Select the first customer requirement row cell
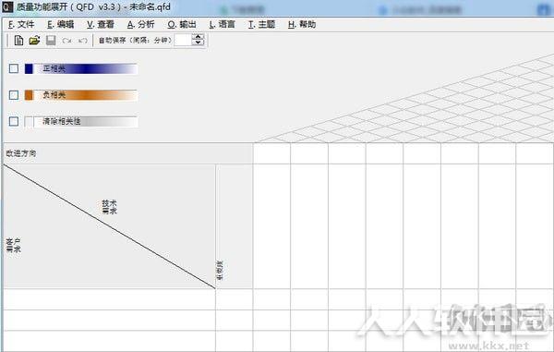Image resolution: width=554 pixels, height=352 pixels. [109, 299]
